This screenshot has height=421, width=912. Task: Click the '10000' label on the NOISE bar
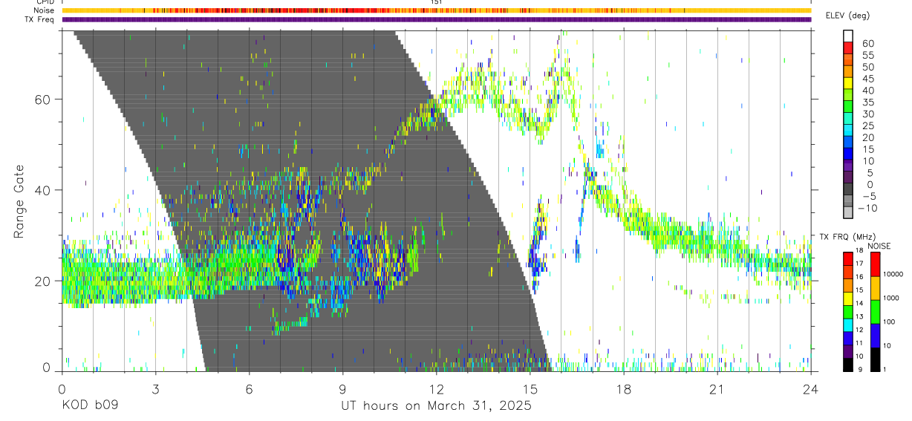point(893,274)
